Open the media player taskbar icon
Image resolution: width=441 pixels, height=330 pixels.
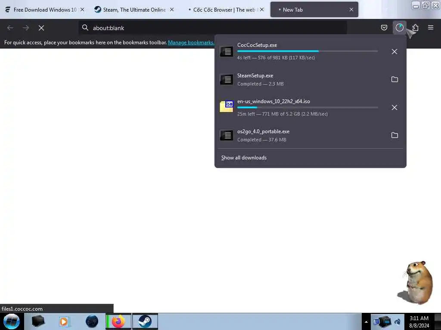pos(64,321)
